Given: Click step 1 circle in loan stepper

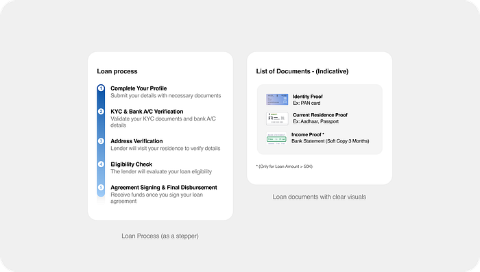Looking at the screenshot, I should point(101,88).
